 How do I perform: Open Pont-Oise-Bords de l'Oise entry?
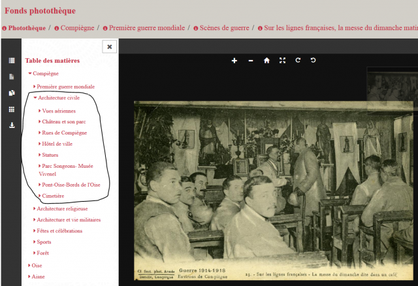click(71, 185)
